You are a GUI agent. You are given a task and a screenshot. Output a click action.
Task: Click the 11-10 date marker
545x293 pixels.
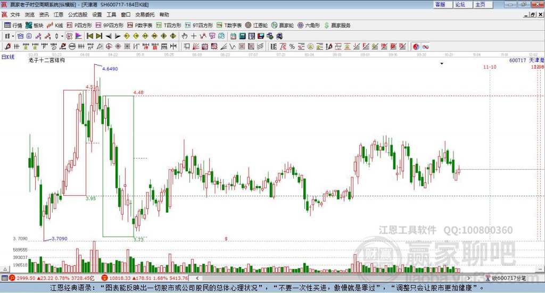(x=490, y=66)
